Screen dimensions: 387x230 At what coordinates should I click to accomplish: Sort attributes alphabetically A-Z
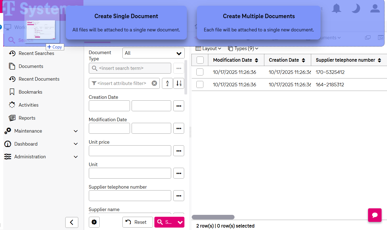click(167, 83)
